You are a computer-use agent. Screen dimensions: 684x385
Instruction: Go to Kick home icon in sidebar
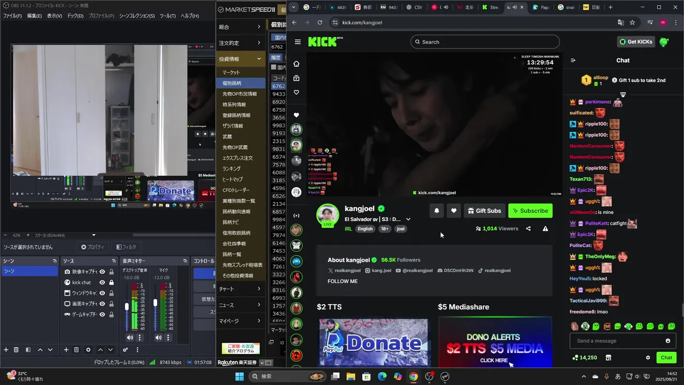(296, 64)
